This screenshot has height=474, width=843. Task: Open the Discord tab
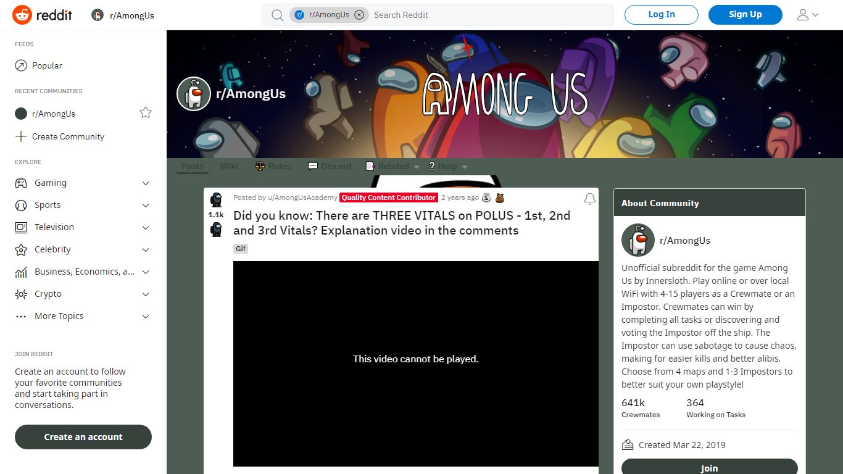point(330,167)
